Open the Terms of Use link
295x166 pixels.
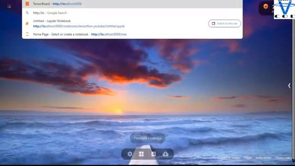[263, 158]
